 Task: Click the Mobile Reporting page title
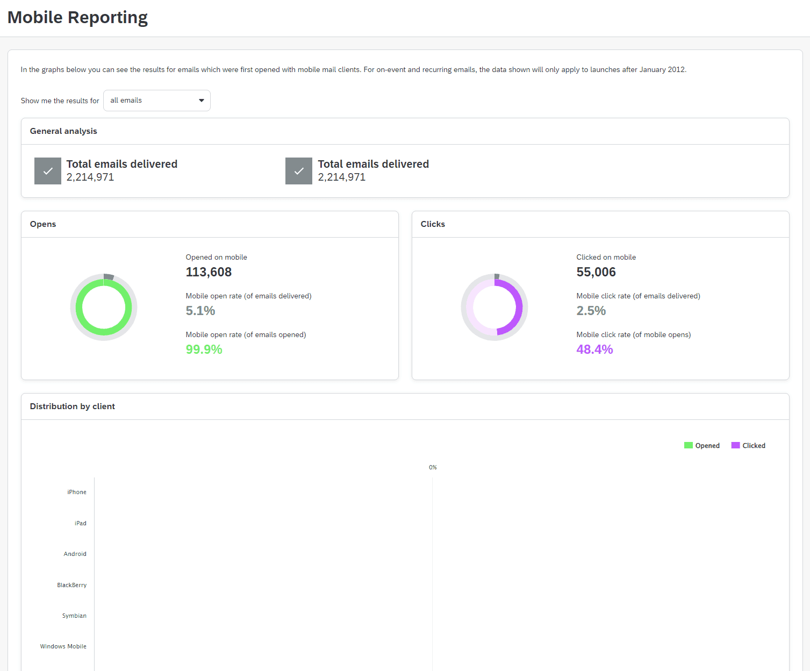click(x=77, y=18)
